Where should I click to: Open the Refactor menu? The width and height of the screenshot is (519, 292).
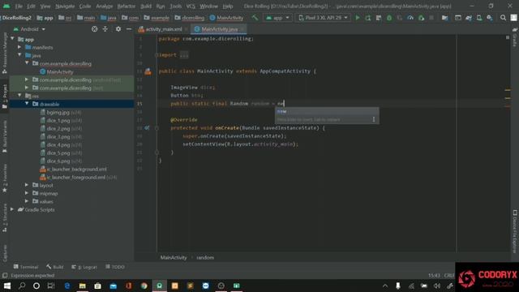pos(127,6)
